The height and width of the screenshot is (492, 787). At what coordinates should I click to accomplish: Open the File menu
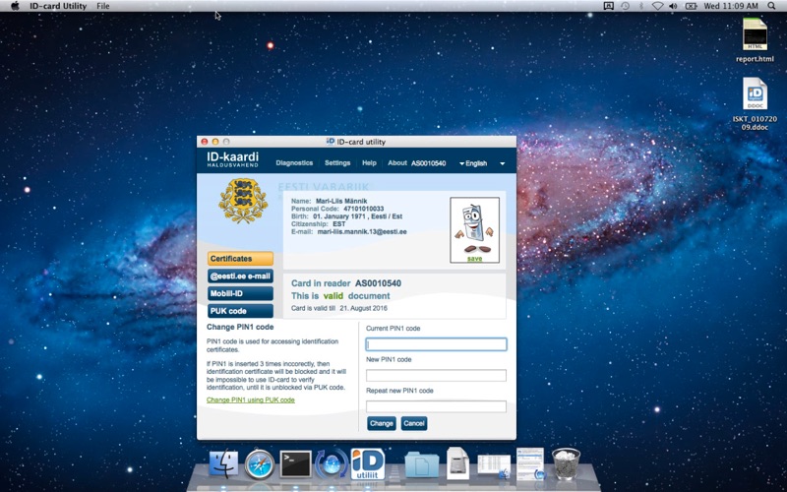103,6
